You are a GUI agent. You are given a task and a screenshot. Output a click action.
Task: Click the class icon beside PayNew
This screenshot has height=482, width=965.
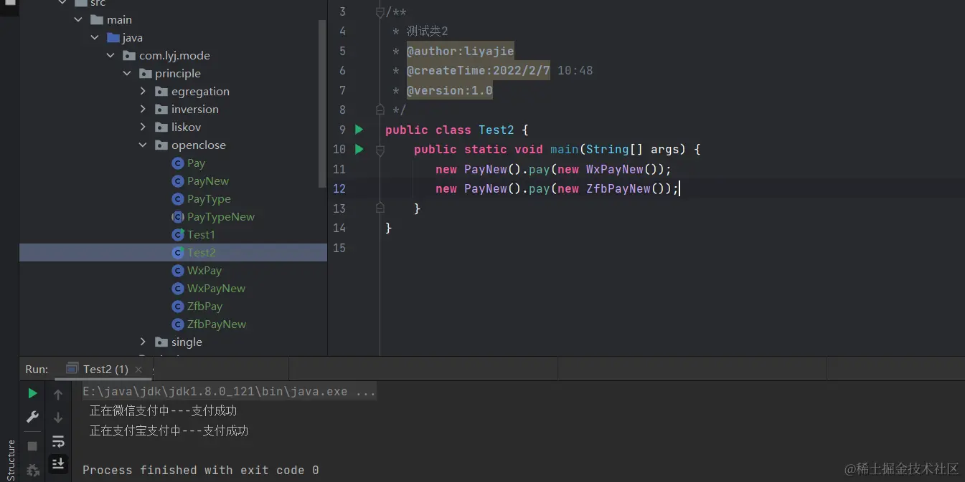[178, 181]
